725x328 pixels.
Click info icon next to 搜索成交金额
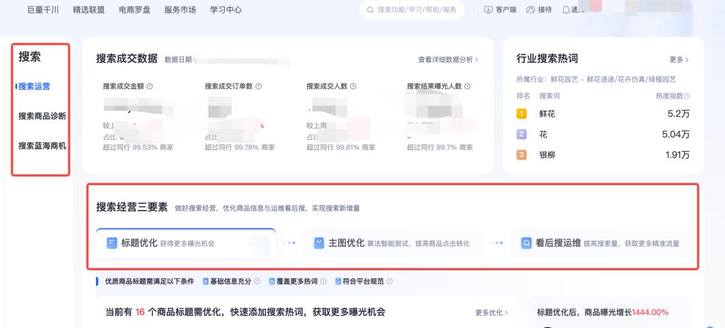click(150, 87)
